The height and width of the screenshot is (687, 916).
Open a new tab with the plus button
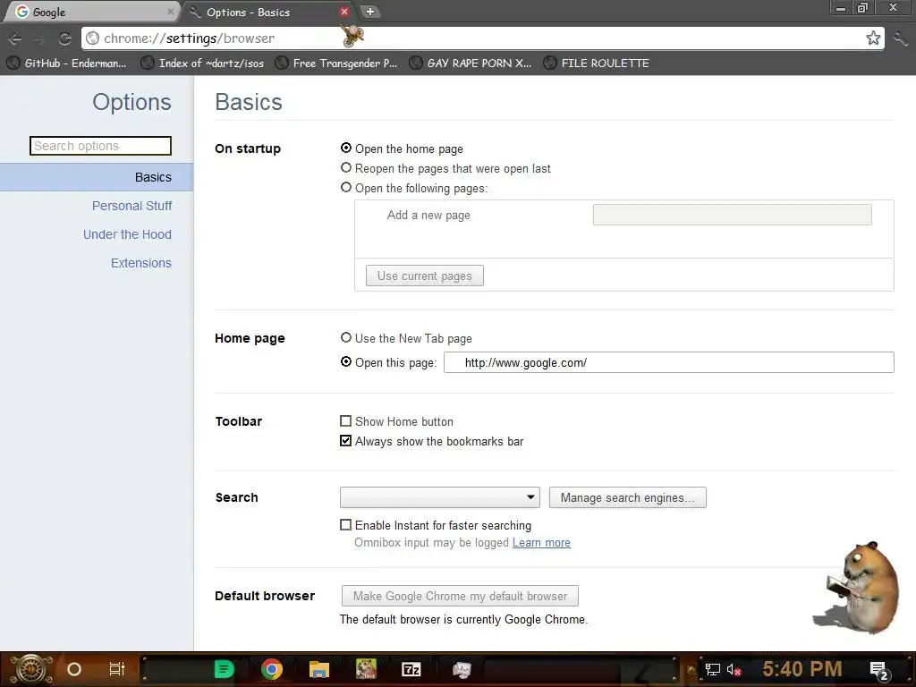pos(369,12)
